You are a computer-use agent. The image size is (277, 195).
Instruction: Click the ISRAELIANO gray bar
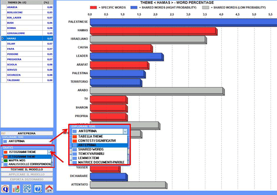148,40
